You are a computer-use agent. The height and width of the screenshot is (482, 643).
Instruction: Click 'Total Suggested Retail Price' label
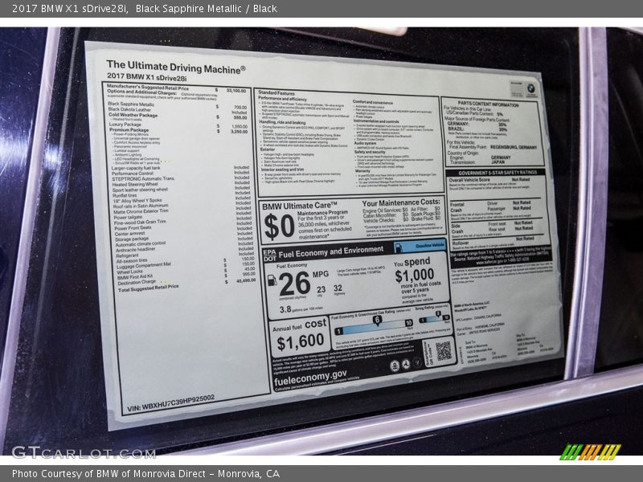149,288
